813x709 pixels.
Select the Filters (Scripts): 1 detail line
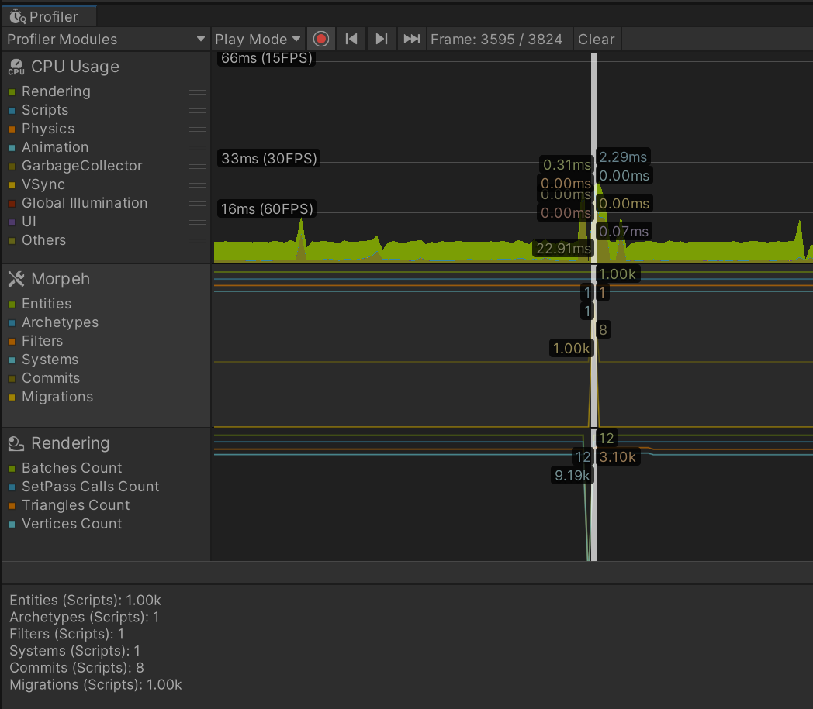(x=67, y=634)
